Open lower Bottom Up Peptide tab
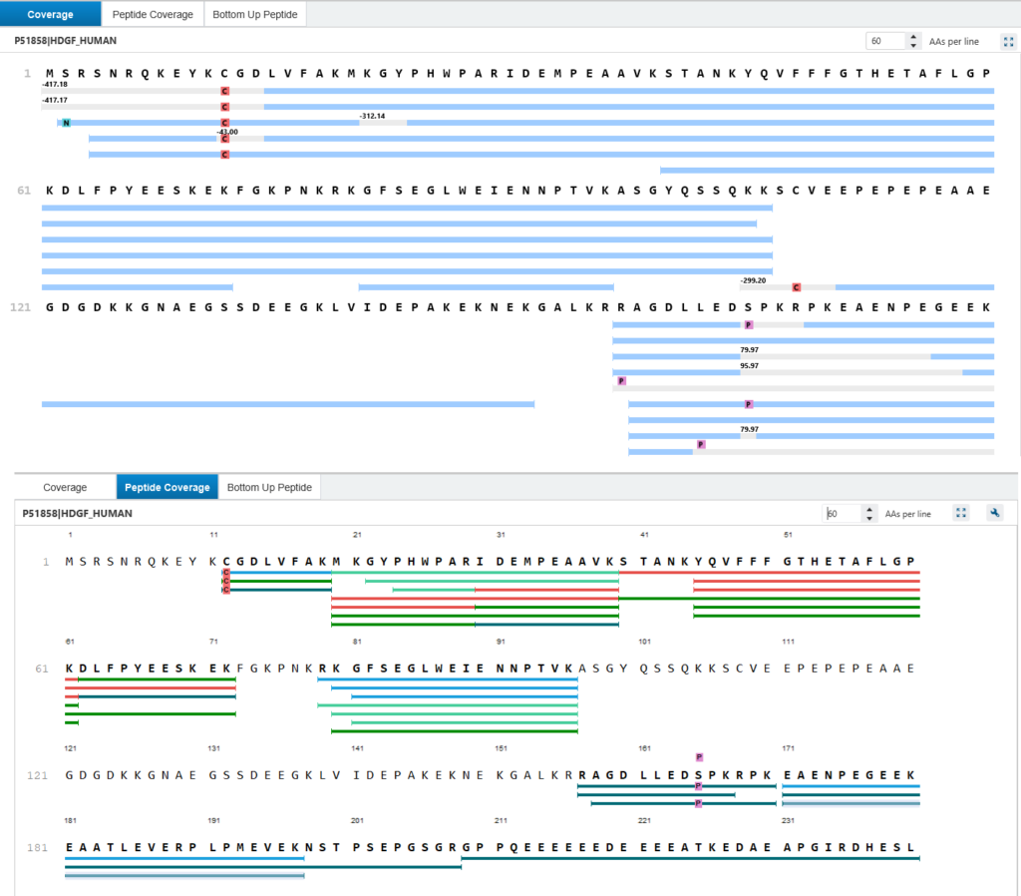1021x896 pixels. coord(269,488)
